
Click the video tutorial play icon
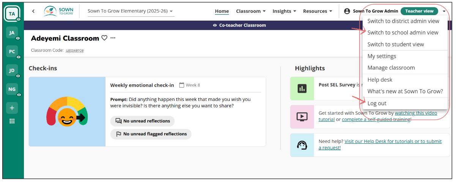[x=302, y=117]
